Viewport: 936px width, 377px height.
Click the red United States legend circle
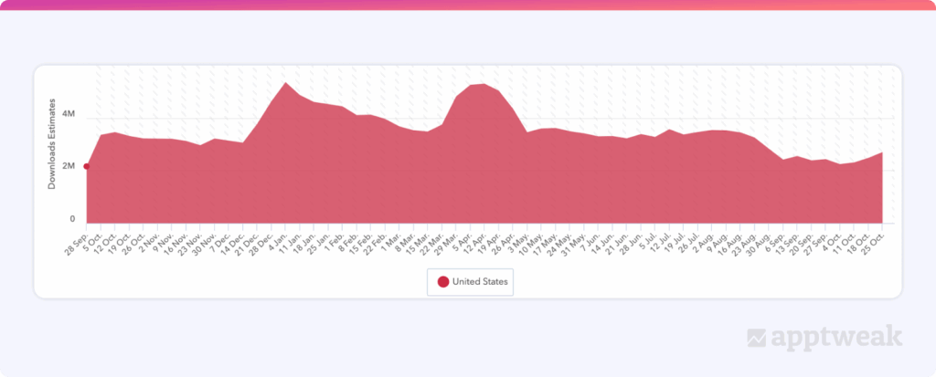(x=442, y=282)
